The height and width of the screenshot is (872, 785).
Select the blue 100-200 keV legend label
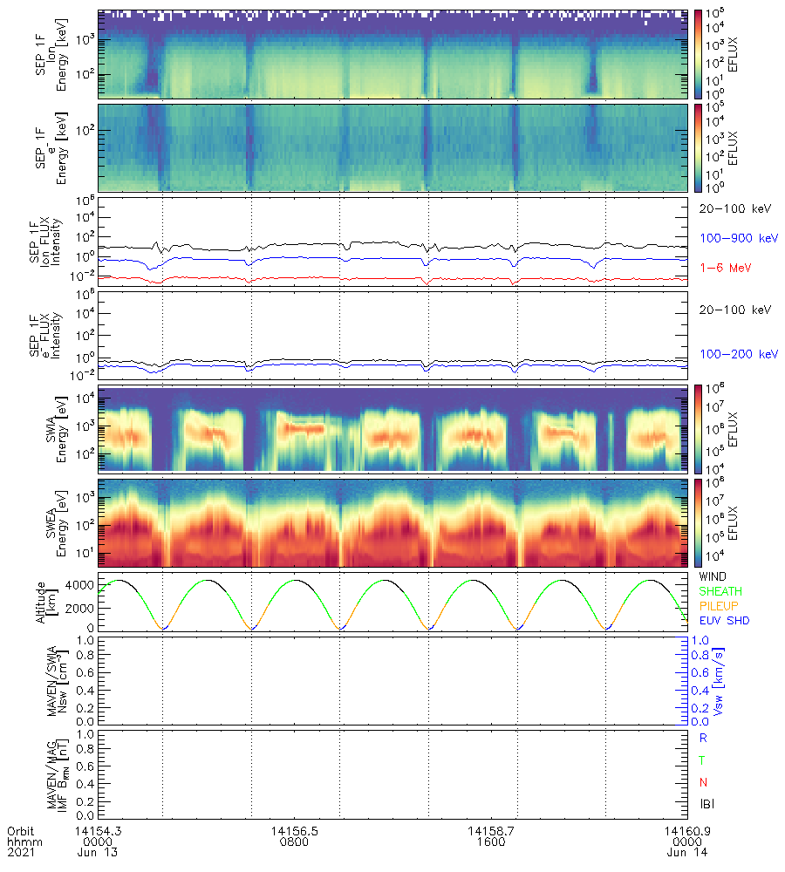coord(732,354)
